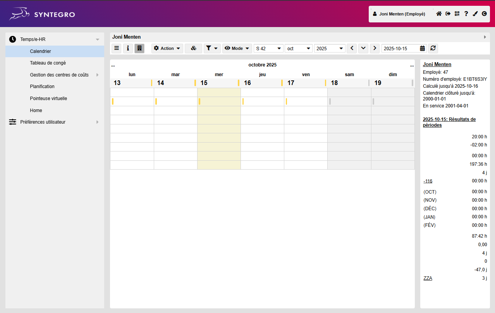Viewport: 495px width, 313px height.
Task: Toggle the list view hamburger icon
Action: click(116, 48)
